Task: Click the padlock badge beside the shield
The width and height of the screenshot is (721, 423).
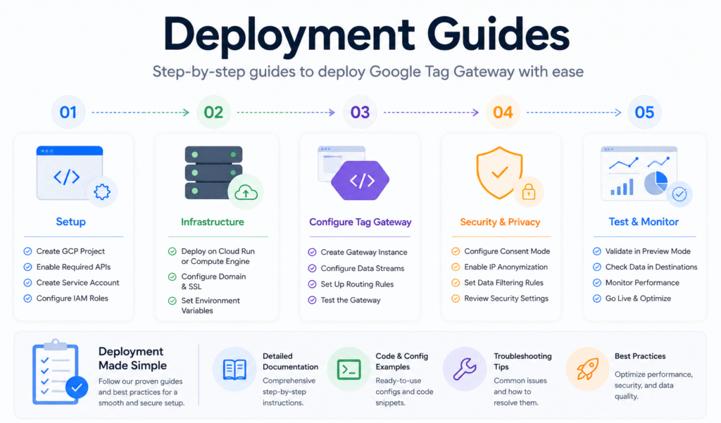Action: [x=529, y=191]
